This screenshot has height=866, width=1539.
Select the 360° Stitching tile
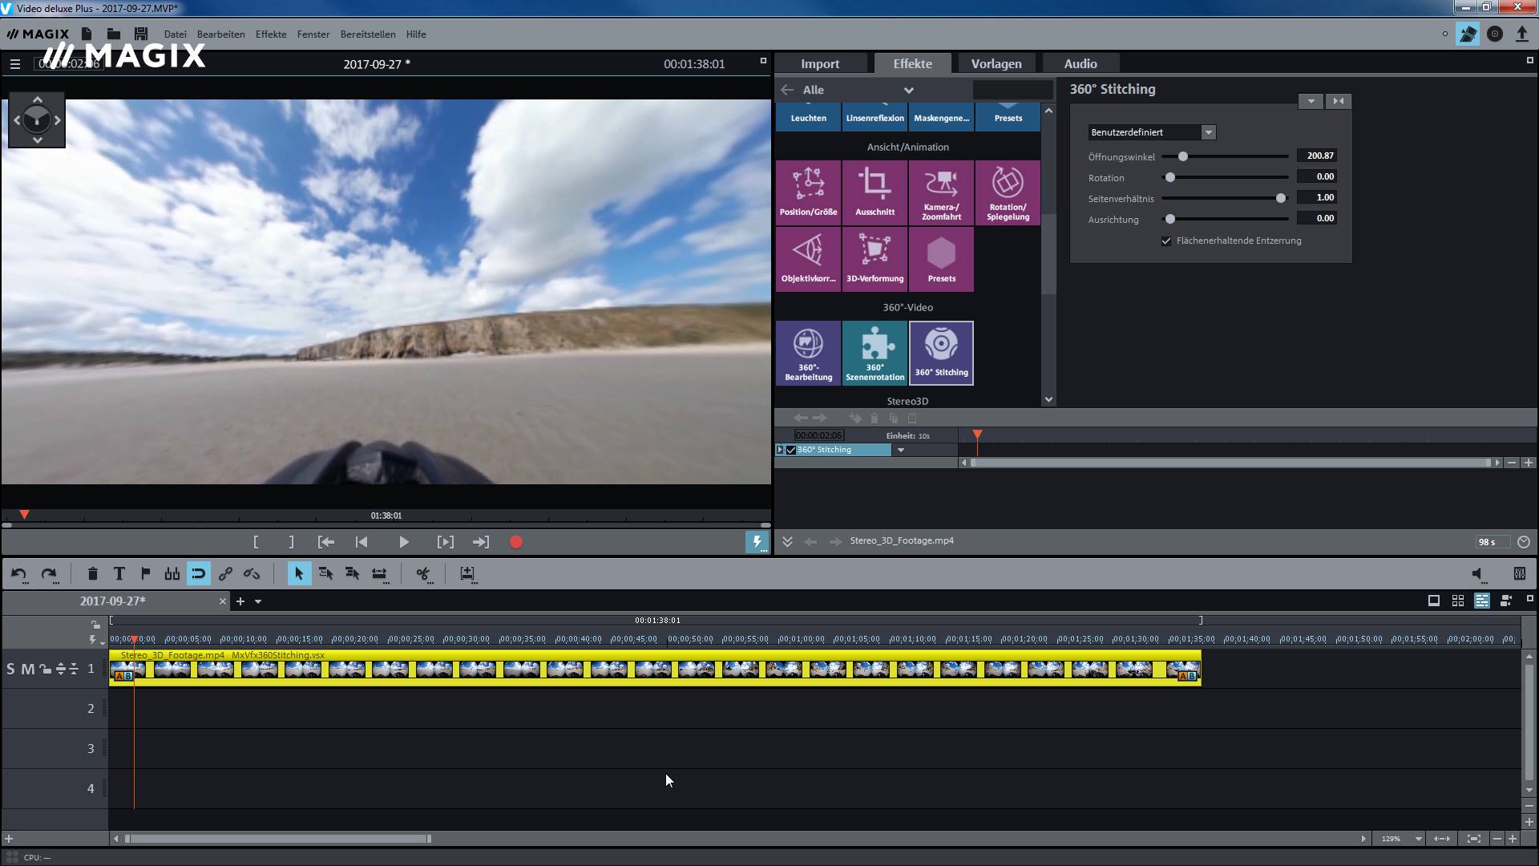(941, 353)
